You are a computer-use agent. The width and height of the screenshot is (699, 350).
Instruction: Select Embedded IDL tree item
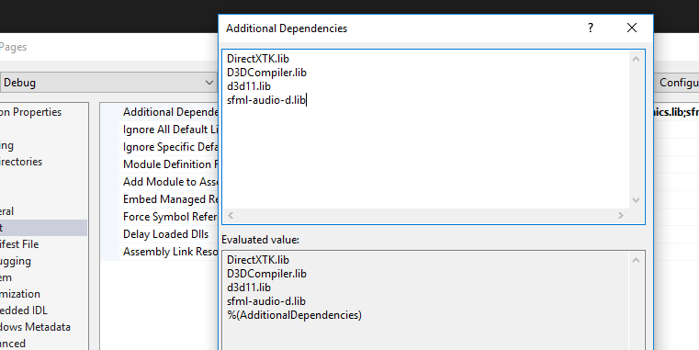click(24, 310)
